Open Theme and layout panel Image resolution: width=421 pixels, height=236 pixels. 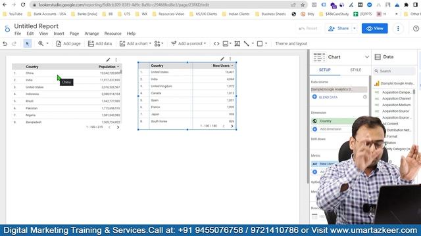[x=291, y=44]
